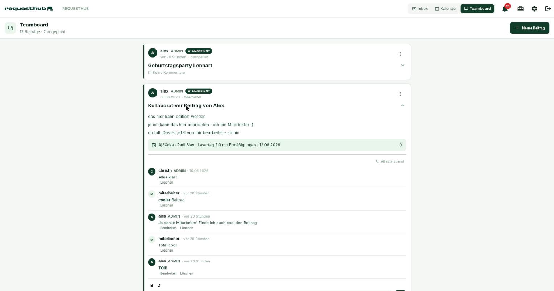Viewport: 554px width, 291px height.
Task: Click Keine Kommentare under Geburtstagsparty post
Action: 167,73
